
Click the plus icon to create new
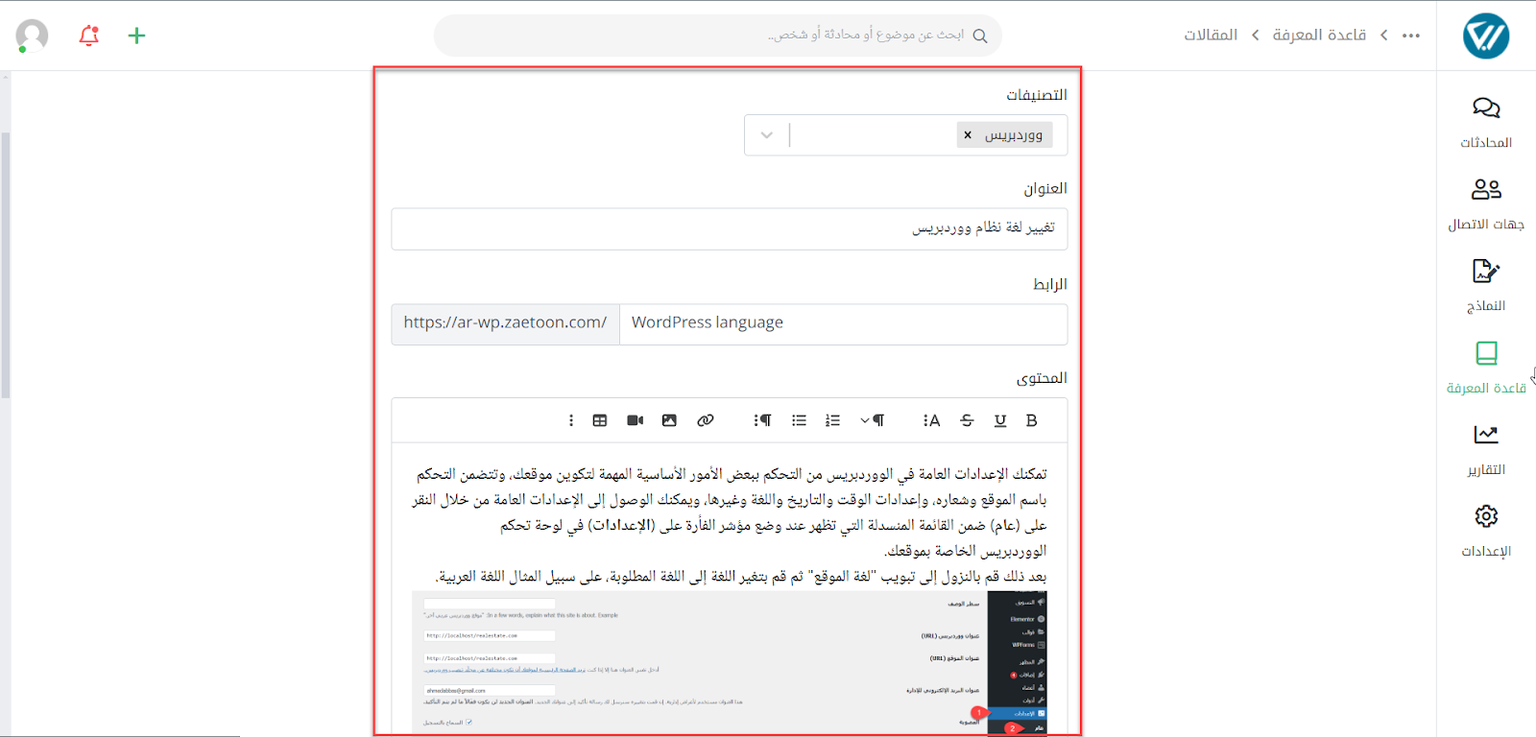pyautogui.click(x=136, y=36)
